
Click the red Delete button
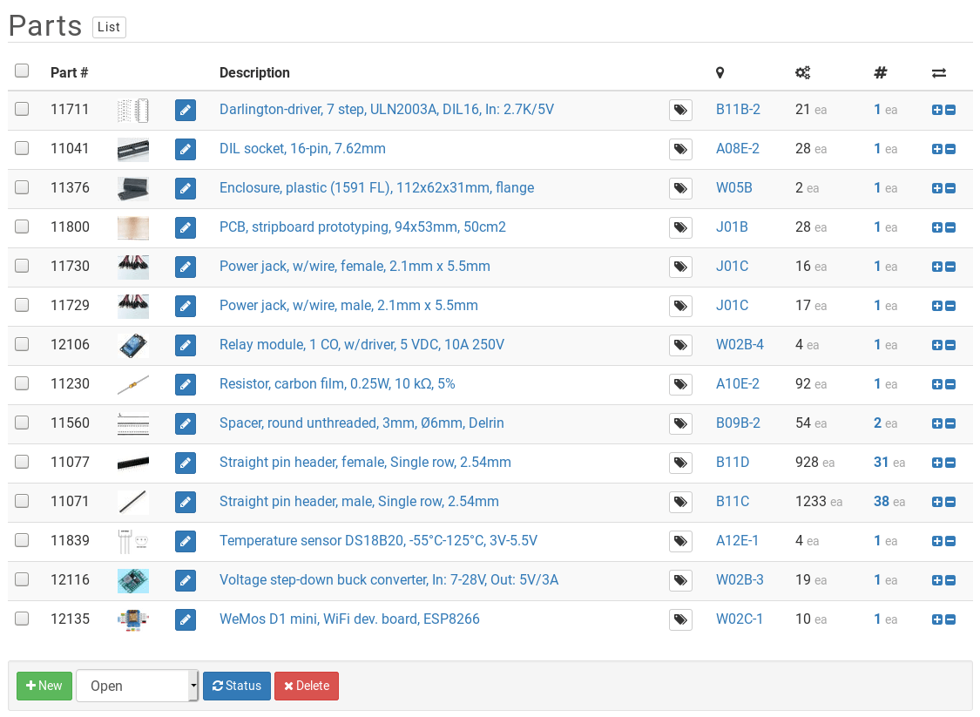(307, 686)
